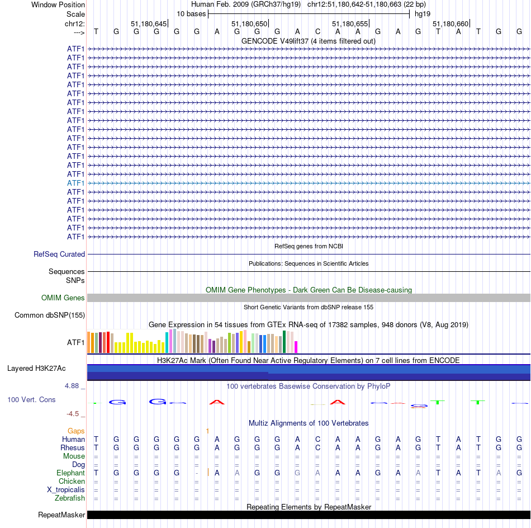Click the Basewise Conservation by PhyloP title
The image size is (531, 528).
[x=309, y=386]
